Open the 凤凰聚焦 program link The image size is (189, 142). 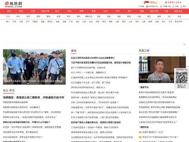click(158, 97)
